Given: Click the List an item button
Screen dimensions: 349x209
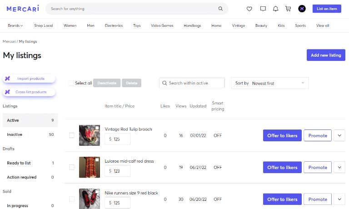Looking at the screenshot, I should click(x=327, y=9).
